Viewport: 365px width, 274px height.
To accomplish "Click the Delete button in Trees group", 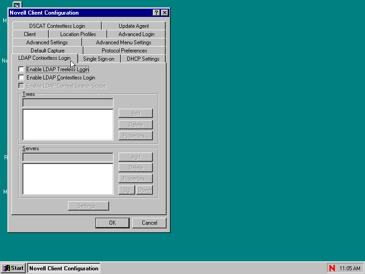I will (136, 125).
